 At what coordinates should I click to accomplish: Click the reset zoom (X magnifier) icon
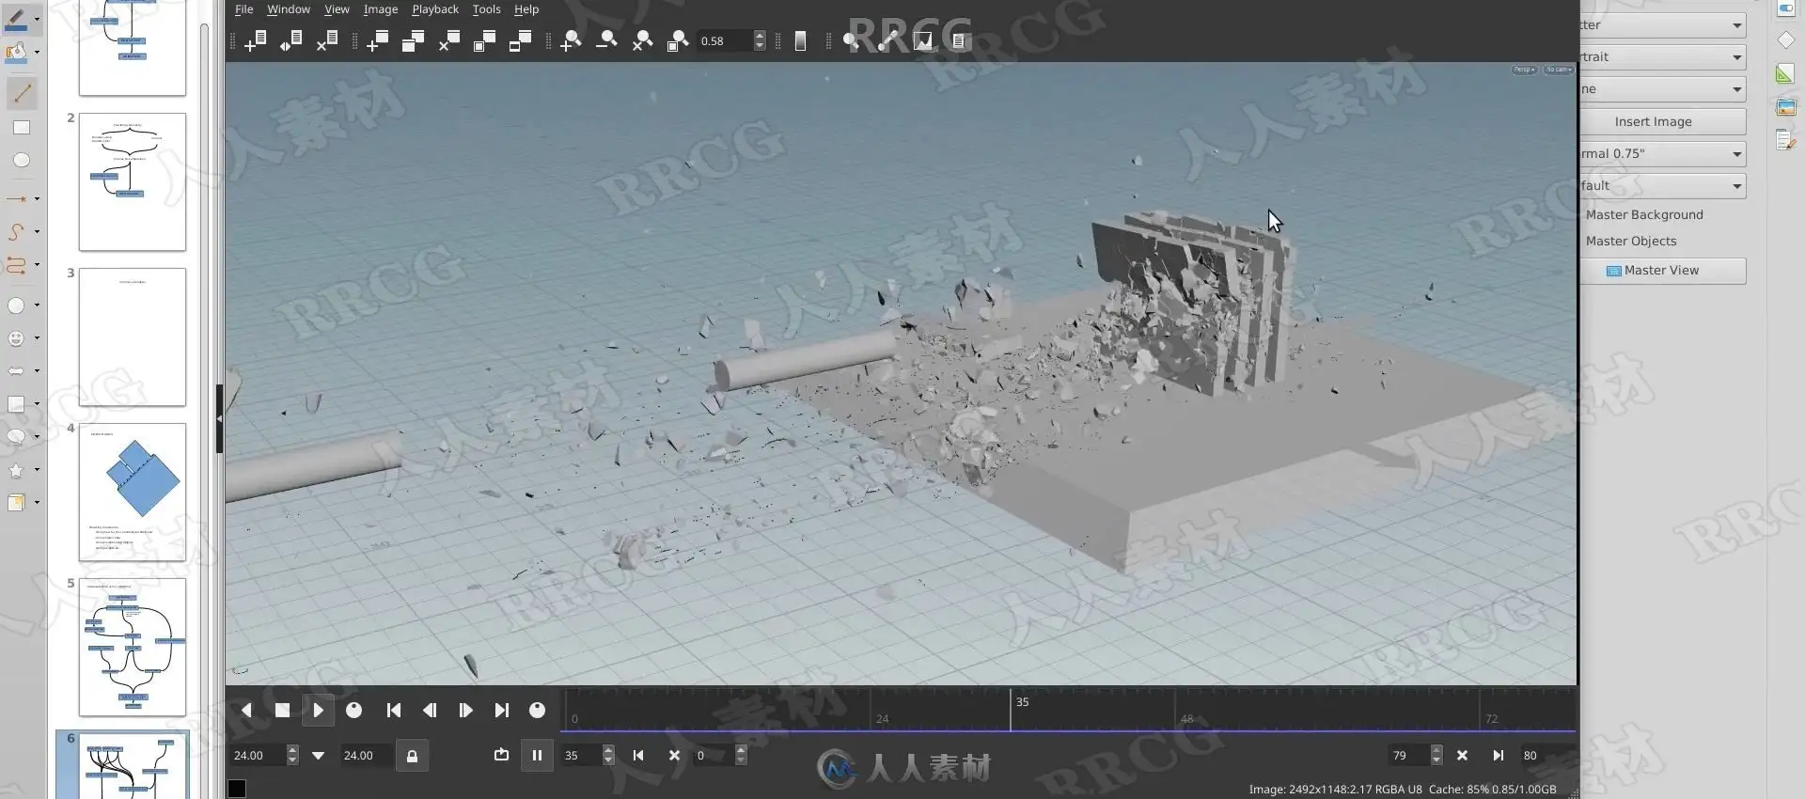(x=642, y=40)
